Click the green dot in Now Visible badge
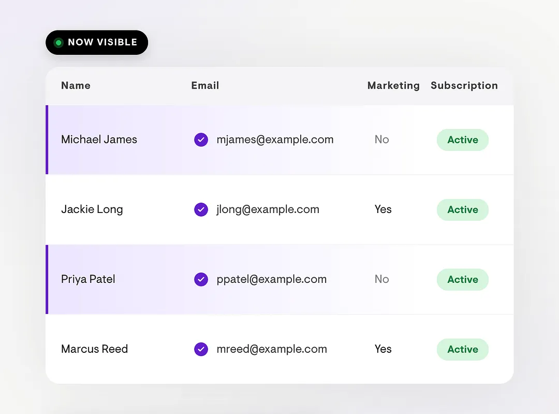 coord(58,43)
